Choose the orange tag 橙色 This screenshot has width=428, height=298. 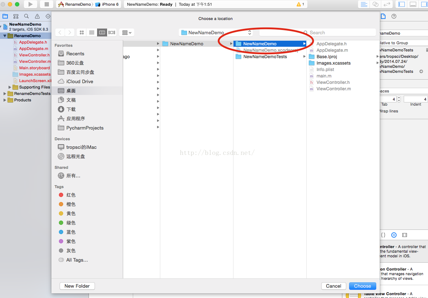[x=87, y=204]
